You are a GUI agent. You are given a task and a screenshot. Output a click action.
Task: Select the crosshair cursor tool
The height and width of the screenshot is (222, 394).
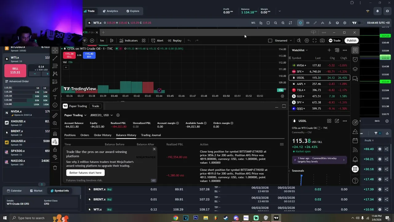tap(55, 50)
